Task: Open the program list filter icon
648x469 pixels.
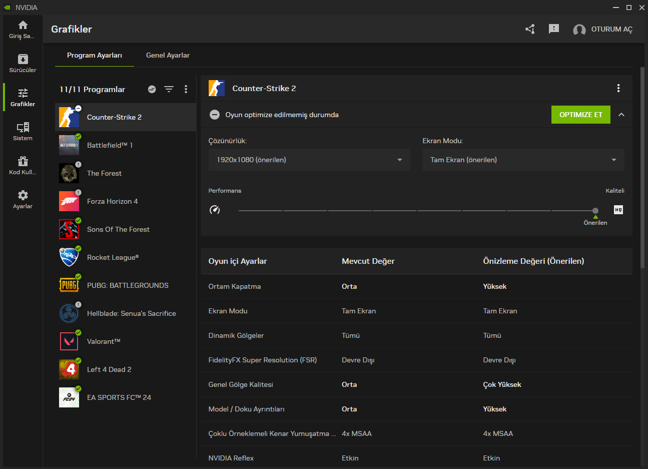Action: click(169, 89)
